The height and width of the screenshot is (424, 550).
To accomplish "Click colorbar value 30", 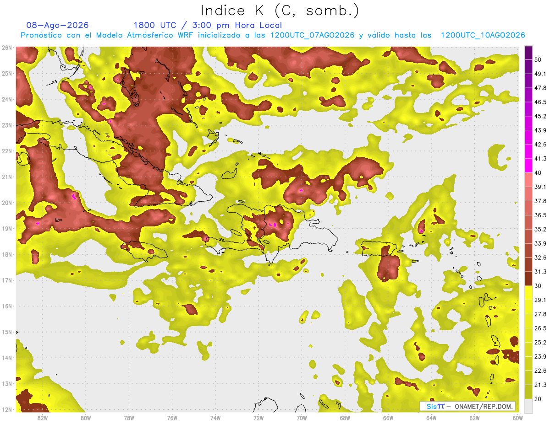I will pyautogui.click(x=538, y=286).
